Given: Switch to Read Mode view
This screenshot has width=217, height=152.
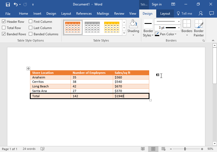Looking at the screenshot, I should click(143, 149).
